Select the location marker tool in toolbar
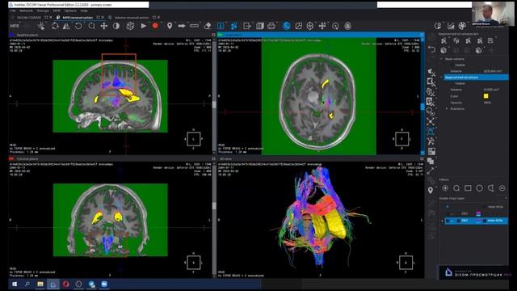This screenshot has height=291, width=517. 170,26
